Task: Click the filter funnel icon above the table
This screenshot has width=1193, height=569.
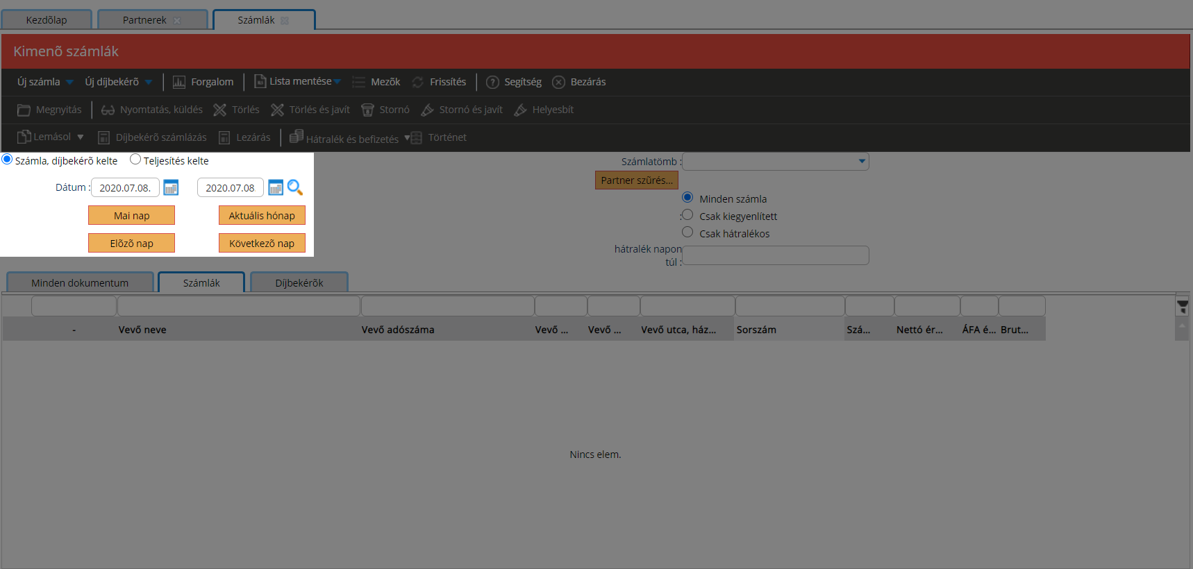Action: pos(1182,306)
